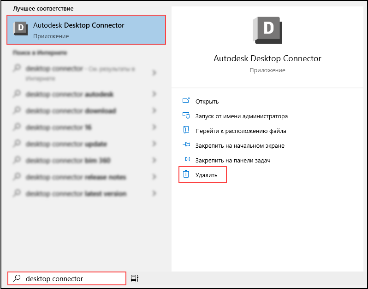
Task: Open the desktop connector release notes suggestion
Action: point(85,177)
